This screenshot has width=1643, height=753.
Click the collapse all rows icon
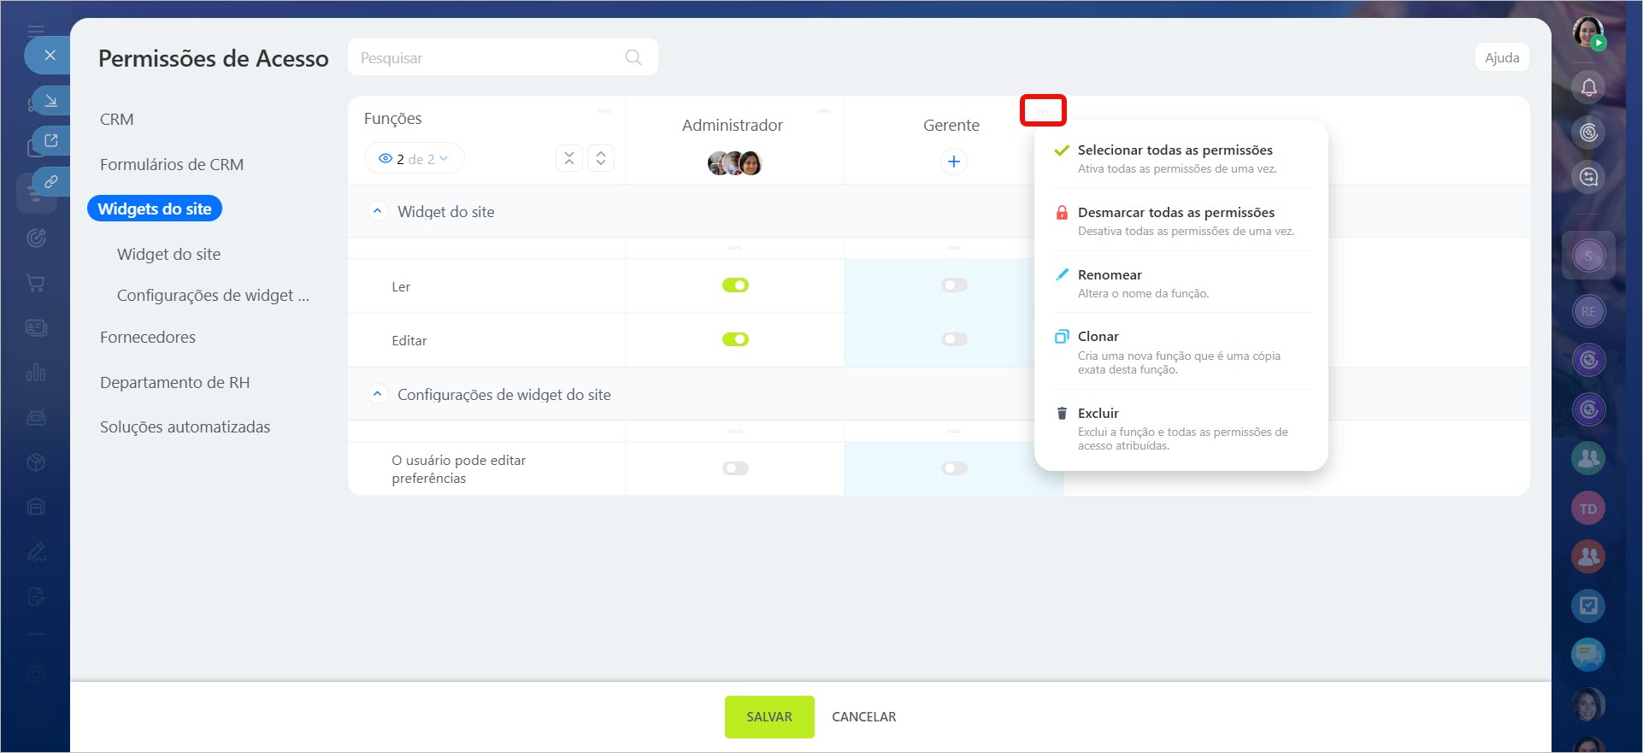pos(569,158)
